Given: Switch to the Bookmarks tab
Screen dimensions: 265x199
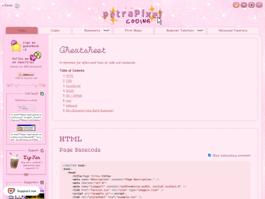Looking at the screenshot, I should (x=92, y=30).
